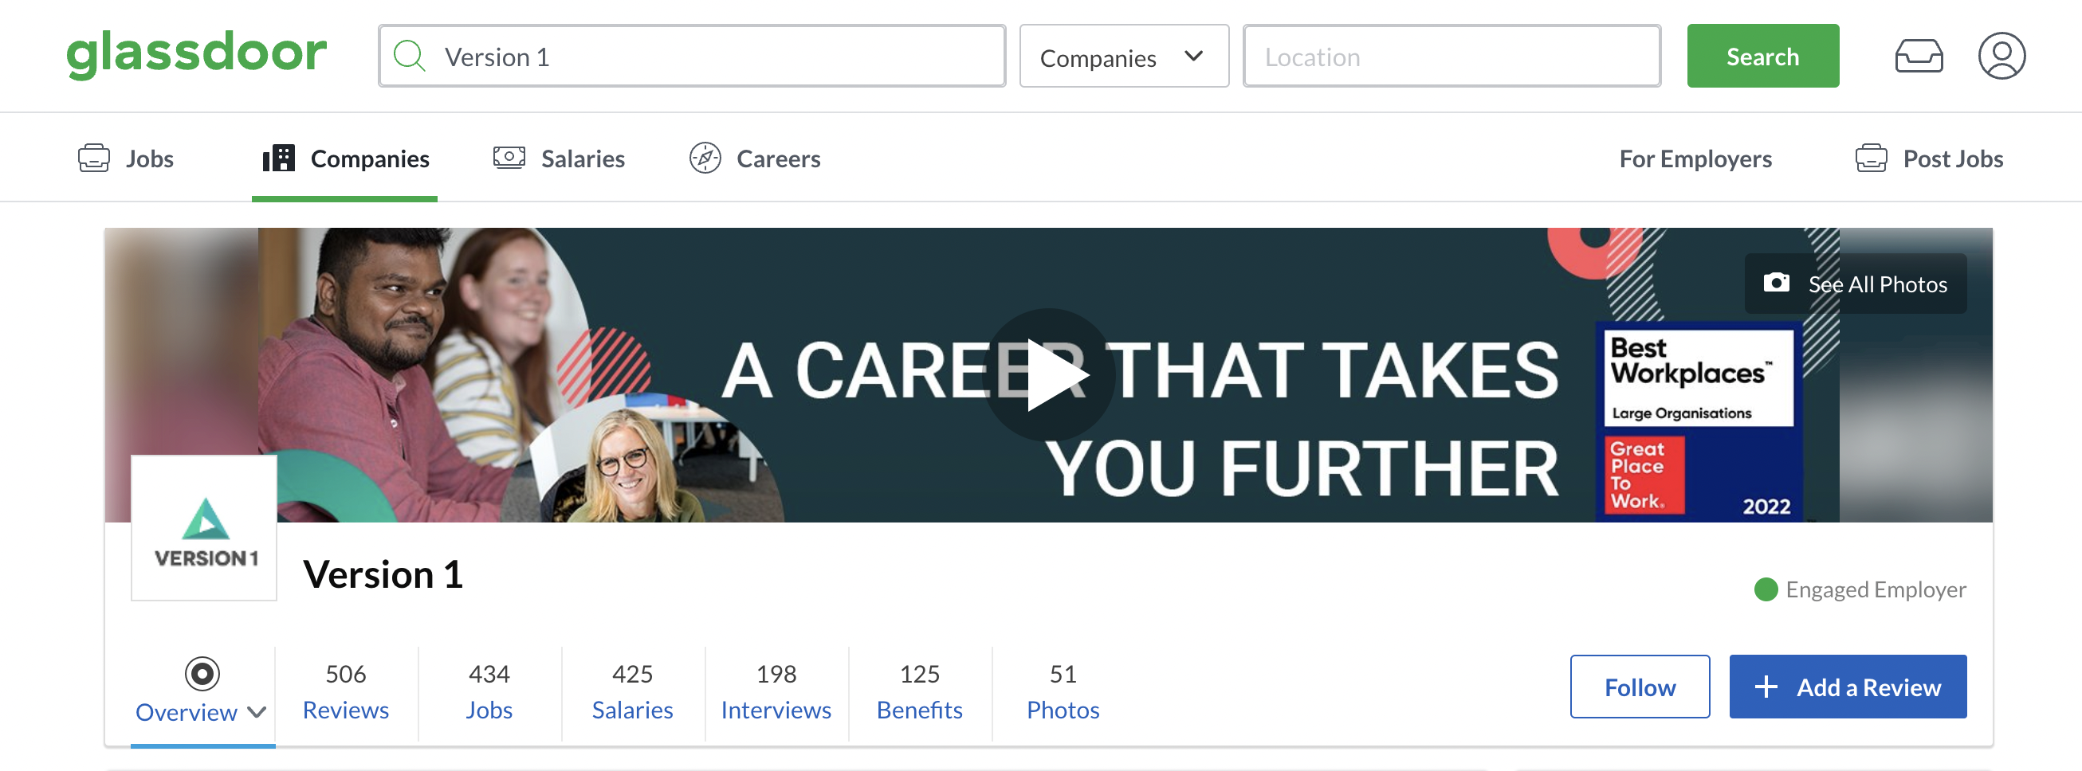This screenshot has width=2082, height=771.
Task: Open the 51 Photos tab
Action: [1063, 693]
